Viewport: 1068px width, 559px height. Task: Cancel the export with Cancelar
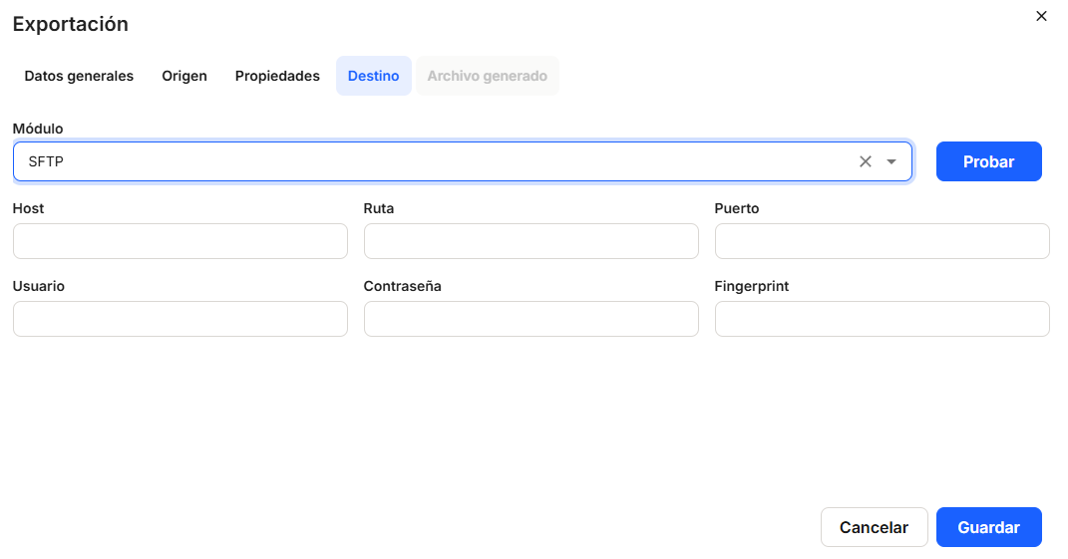874,527
